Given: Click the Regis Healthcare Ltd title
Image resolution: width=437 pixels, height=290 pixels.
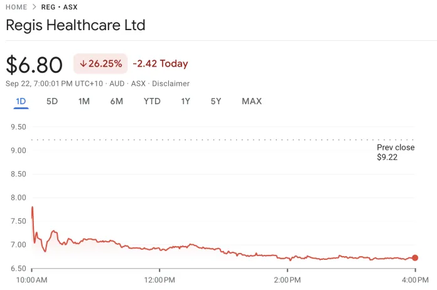Looking at the screenshot, I should tap(75, 26).
